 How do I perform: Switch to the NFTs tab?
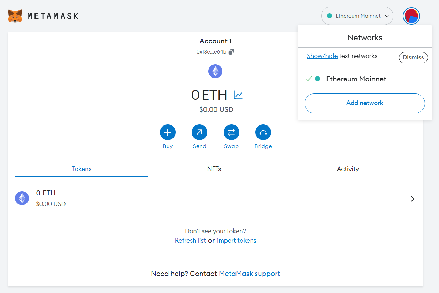pos(214,169)
